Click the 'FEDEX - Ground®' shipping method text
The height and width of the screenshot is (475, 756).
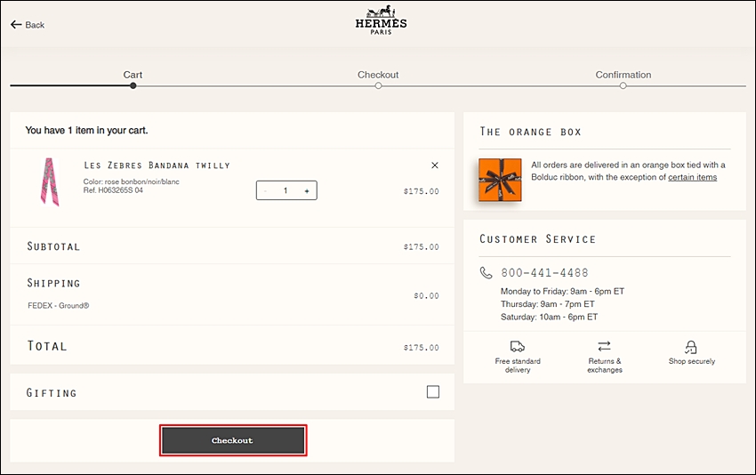(x=59, y=306)
